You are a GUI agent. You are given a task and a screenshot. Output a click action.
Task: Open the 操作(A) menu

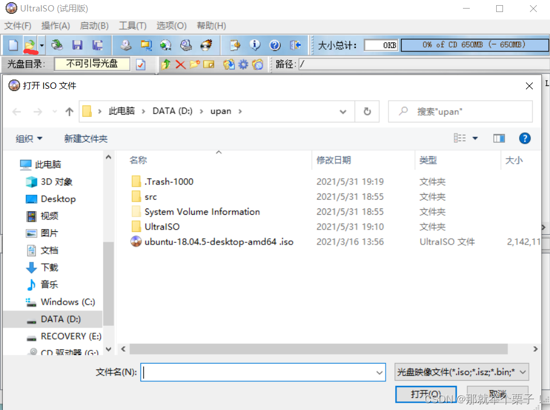pos(56,26)
